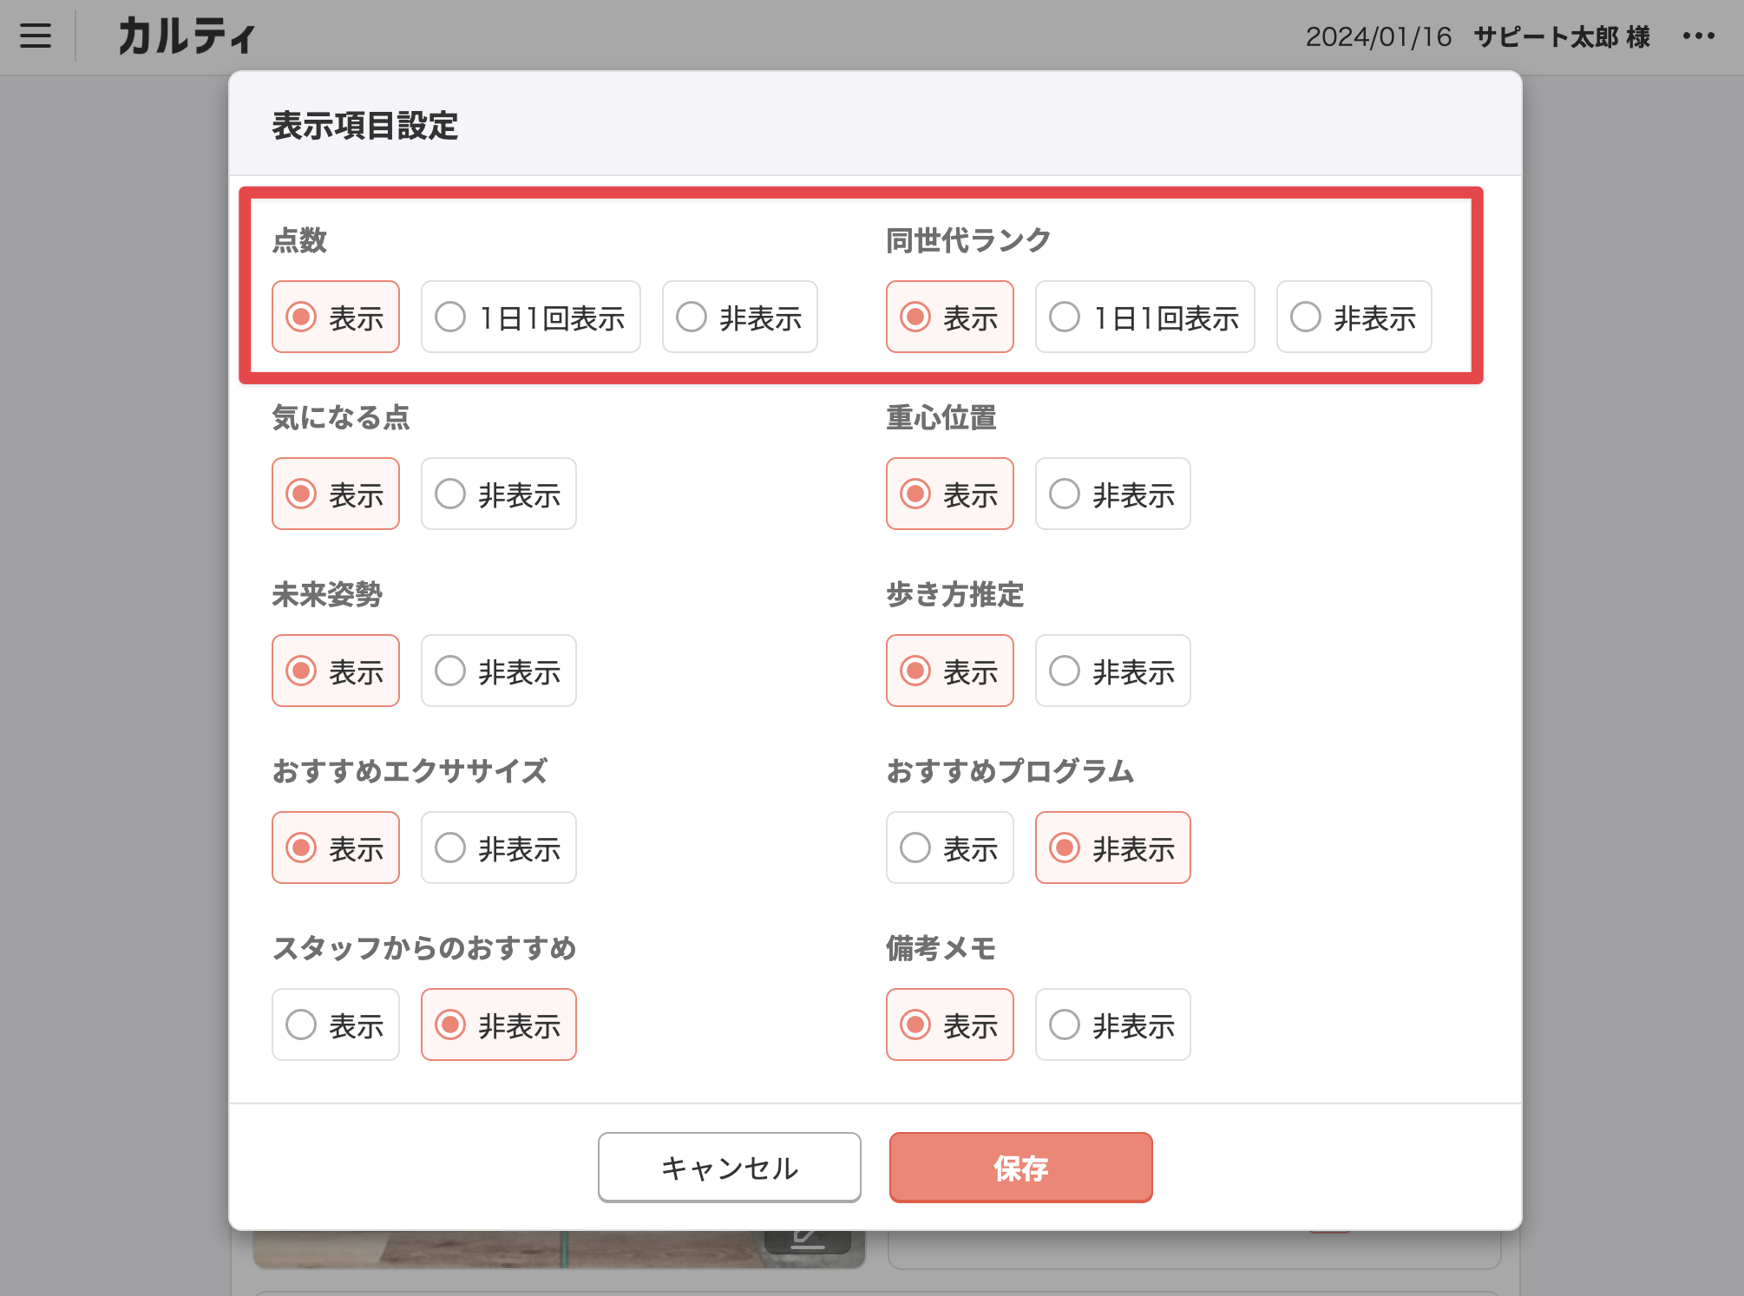Screen dimensions: 1744x1296
Task: Select 非表示 for 点数
Action: pos(739,317)
